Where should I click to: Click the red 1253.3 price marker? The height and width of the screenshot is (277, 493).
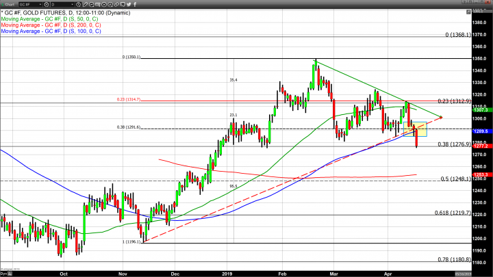point(481,174)
